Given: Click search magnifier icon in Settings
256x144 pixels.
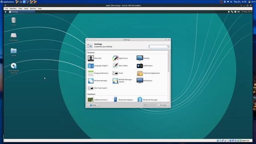Looking at the screenshot, I should (168, 46).
